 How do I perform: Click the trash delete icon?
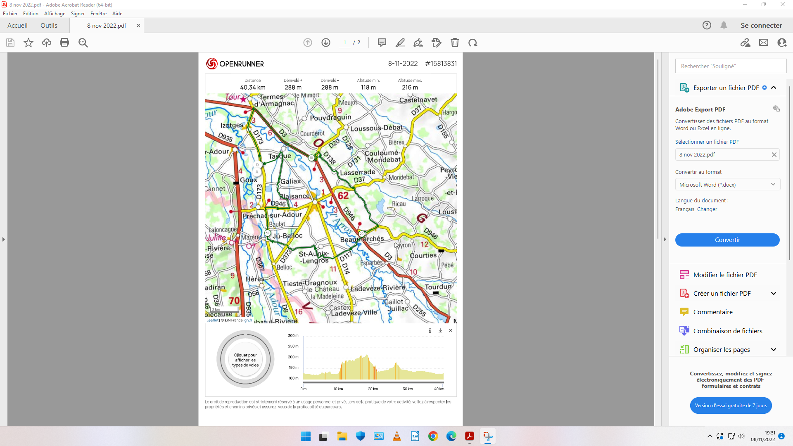click(x=455, y=43)
